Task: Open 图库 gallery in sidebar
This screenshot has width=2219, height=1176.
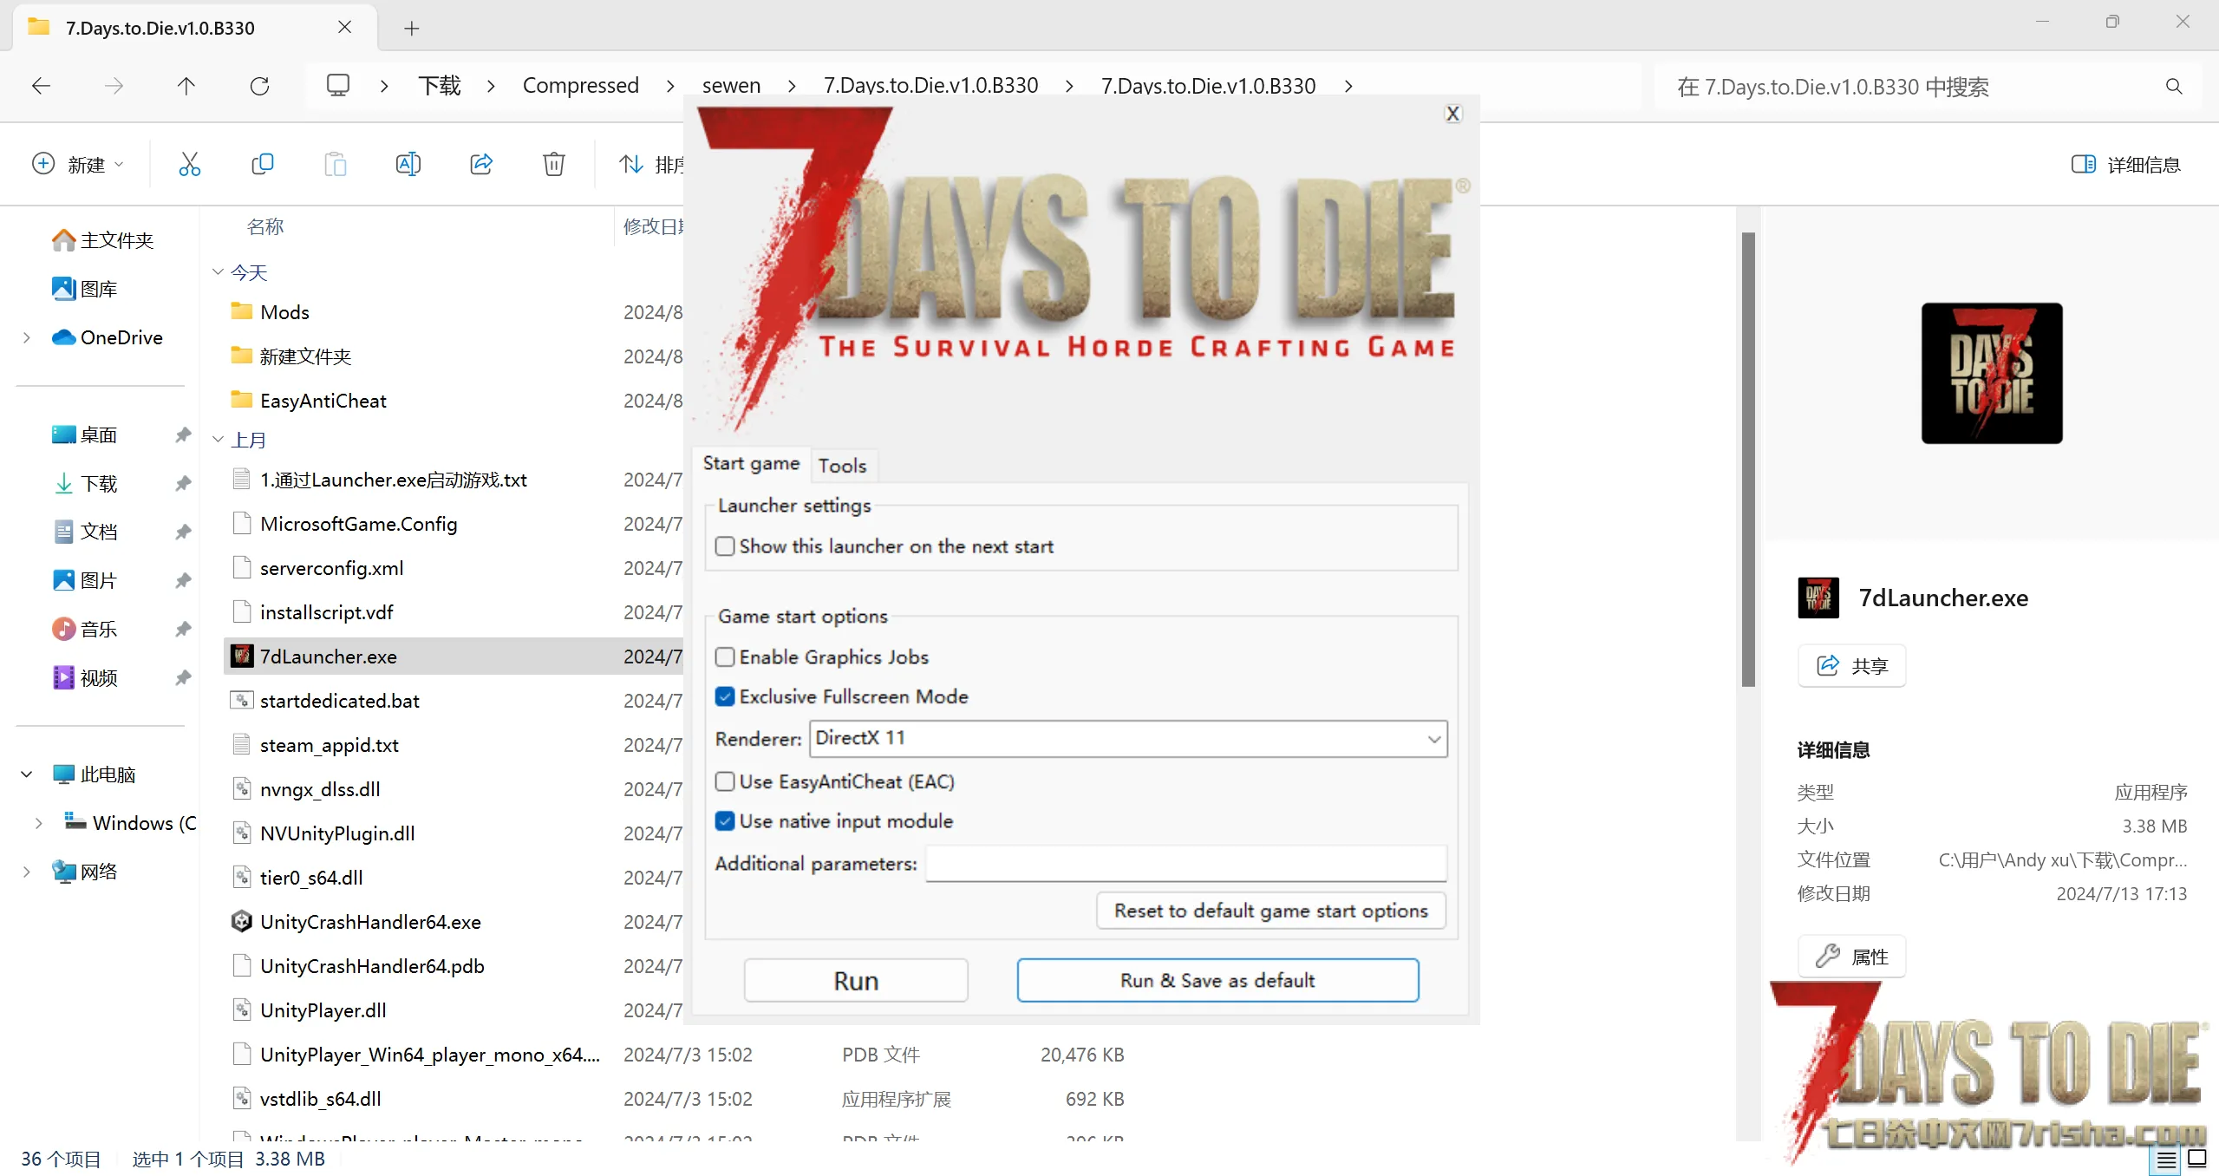Action: 84,289
